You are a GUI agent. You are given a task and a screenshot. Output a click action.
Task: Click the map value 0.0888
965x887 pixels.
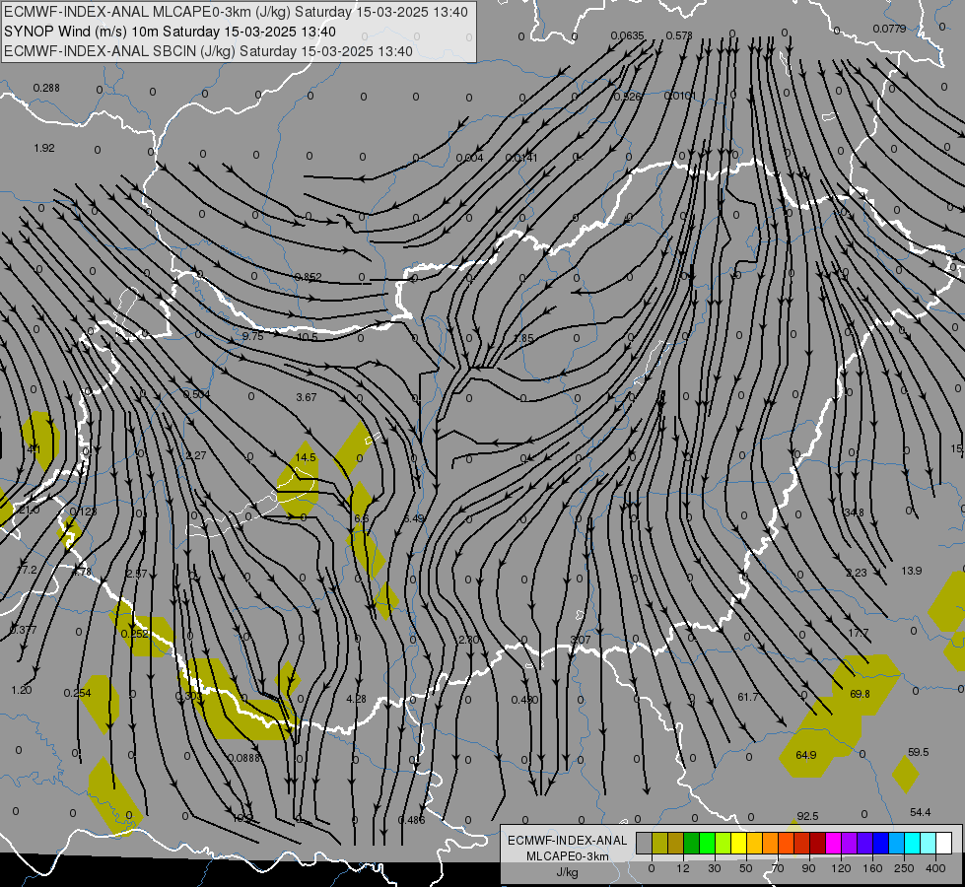pos(244,758)
